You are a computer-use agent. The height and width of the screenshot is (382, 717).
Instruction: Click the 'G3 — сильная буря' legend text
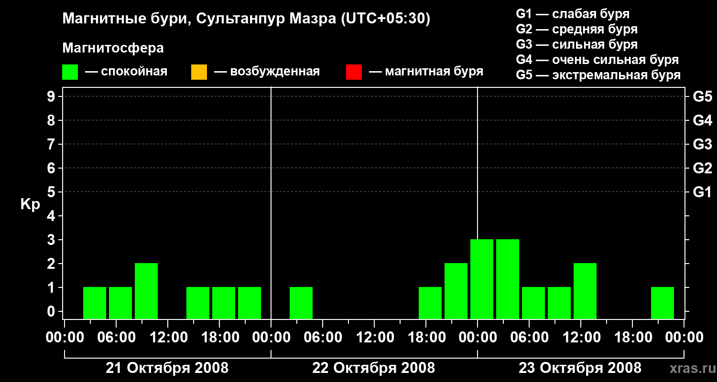tap(576, 44)
